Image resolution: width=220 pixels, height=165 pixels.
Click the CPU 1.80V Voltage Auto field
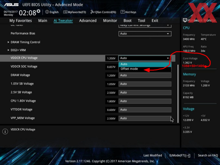pyautogui.click(x=145, y=101)
